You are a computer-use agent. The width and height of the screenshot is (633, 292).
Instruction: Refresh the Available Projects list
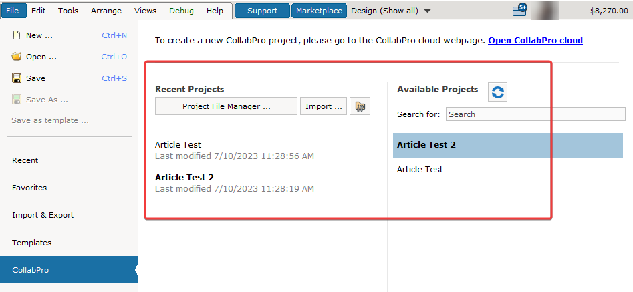(498, 92)
